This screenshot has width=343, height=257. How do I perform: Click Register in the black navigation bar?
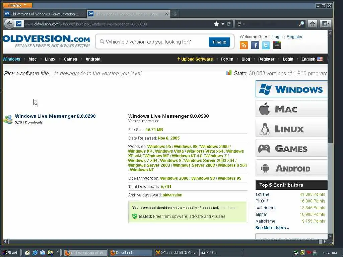pyautogui.click(x=266, y=59)
